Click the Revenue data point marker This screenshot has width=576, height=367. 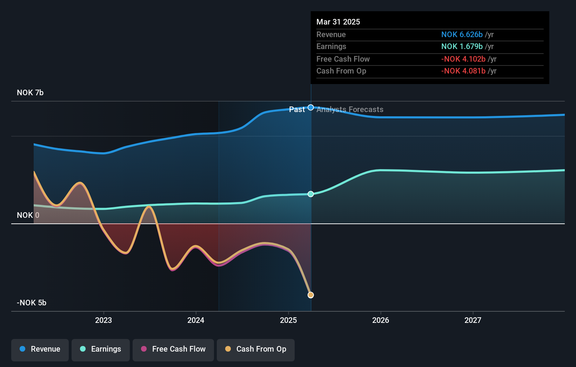coord(311,108)
